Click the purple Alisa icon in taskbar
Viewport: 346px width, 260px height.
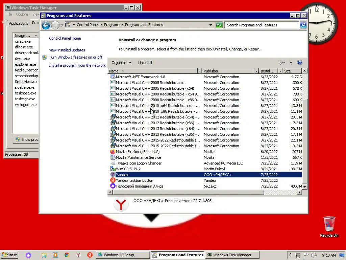click(28, 255)
